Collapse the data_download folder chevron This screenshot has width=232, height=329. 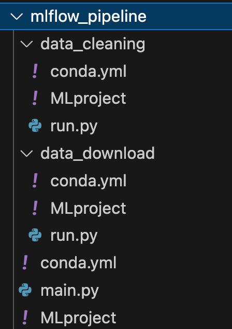coord(26,154)
